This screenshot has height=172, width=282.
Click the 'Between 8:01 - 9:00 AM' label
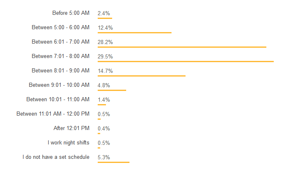pos(61,70)
